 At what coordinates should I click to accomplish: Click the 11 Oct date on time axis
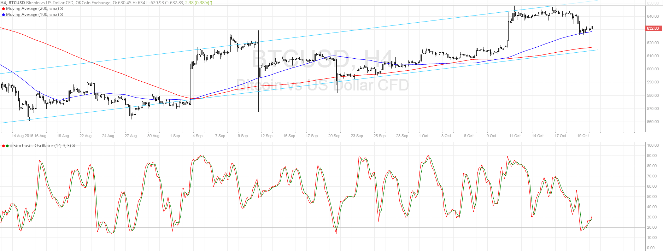click(515, 136)
